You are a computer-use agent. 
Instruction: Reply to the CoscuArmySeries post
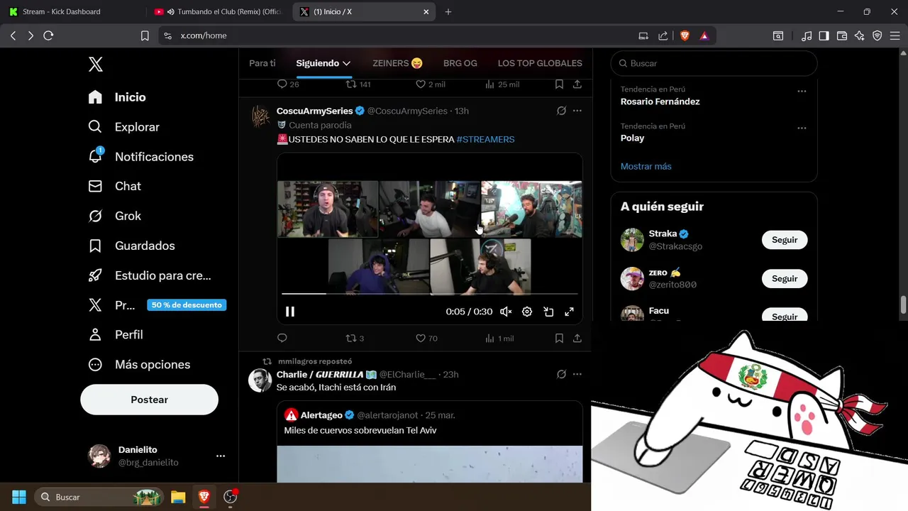point(282,339)
